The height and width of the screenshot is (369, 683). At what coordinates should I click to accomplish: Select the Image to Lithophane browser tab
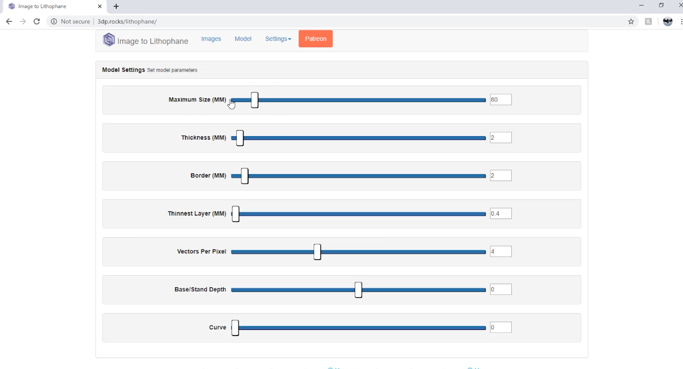click(x=55, y=6)
